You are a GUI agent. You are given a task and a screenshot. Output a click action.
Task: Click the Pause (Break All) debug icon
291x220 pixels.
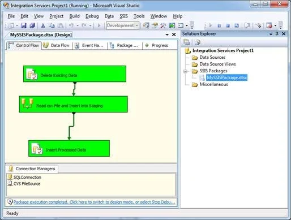coord(219,25)
